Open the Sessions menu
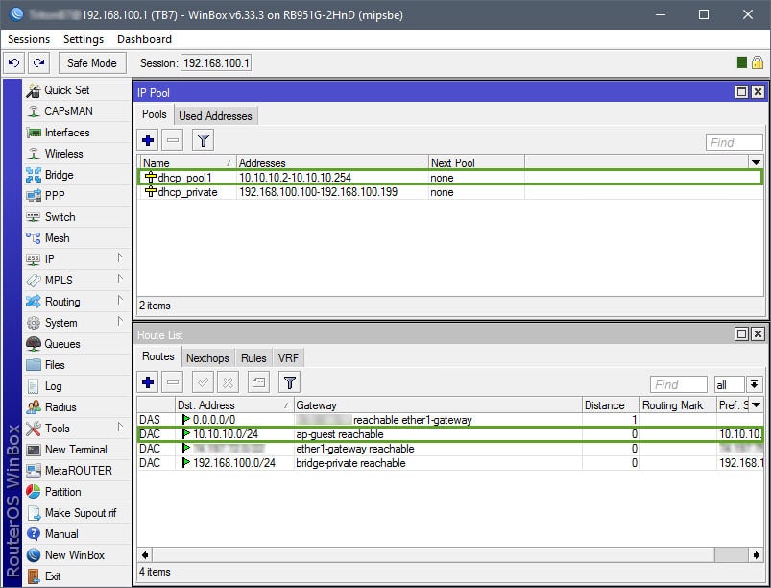This screenshot has width=771, height=588. point(29,39)
